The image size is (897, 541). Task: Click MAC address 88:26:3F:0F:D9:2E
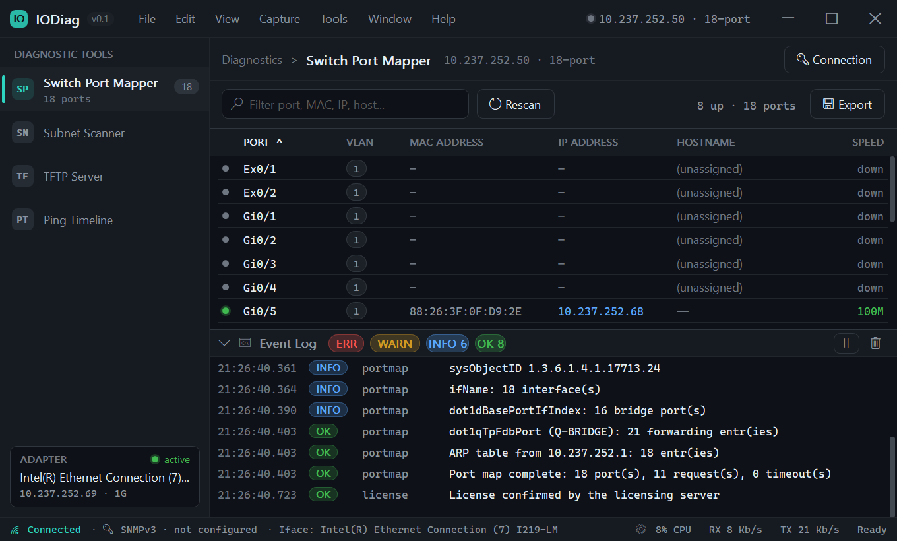pyautogui.click(x=466, y=311)
